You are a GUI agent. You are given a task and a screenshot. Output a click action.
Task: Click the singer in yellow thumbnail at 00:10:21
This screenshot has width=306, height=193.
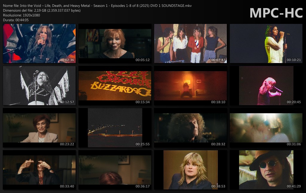click(266, 44)
